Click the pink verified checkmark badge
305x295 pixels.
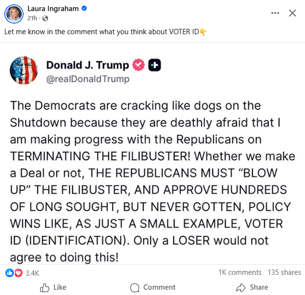[139, 65]
